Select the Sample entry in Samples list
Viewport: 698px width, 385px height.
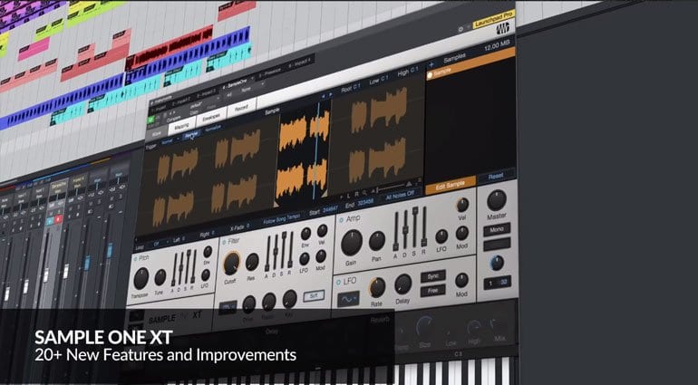[x=470, y=65]
